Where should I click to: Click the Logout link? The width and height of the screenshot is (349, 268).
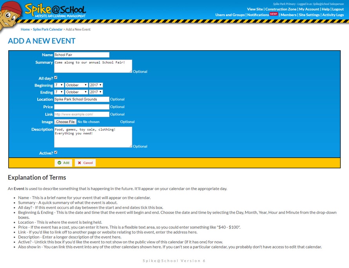click(338, 9)
